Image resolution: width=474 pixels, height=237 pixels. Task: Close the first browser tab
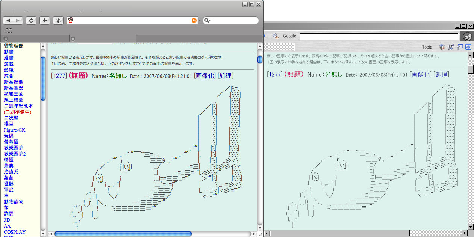tap(6, 39)
